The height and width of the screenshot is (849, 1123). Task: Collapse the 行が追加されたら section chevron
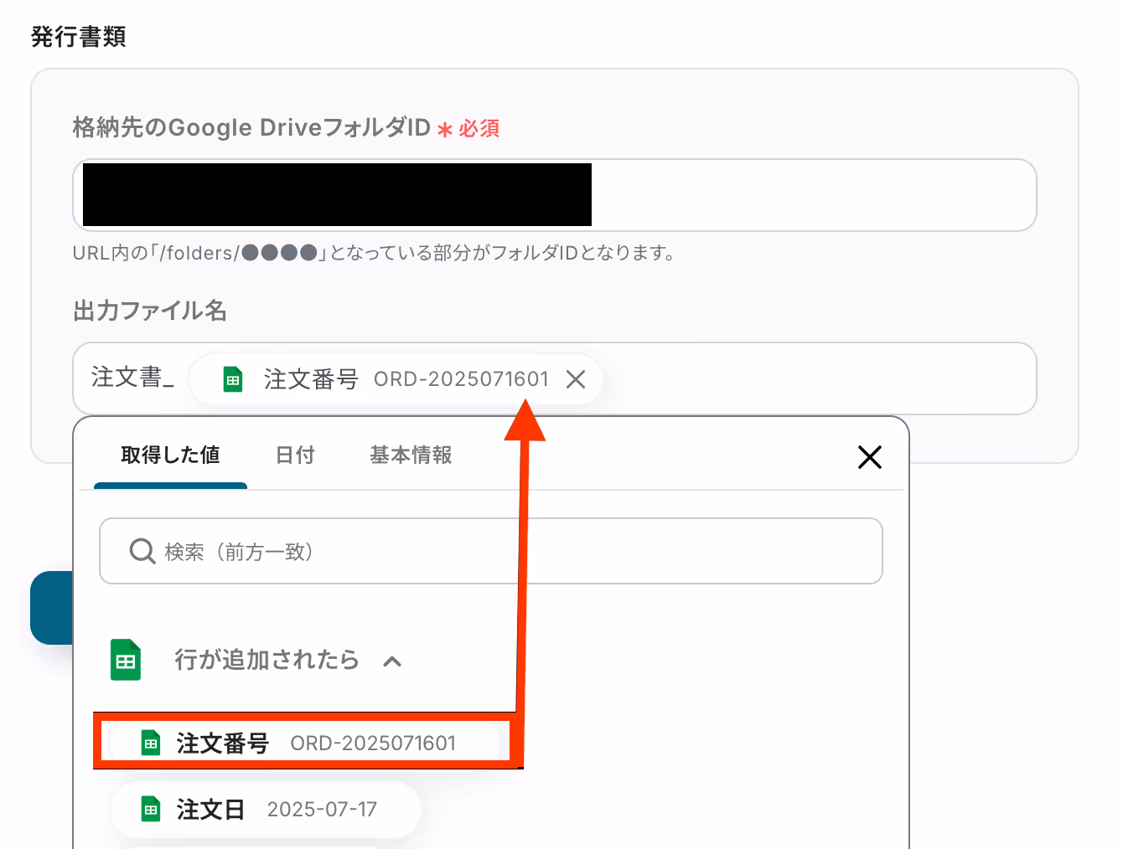coord(392,661)
